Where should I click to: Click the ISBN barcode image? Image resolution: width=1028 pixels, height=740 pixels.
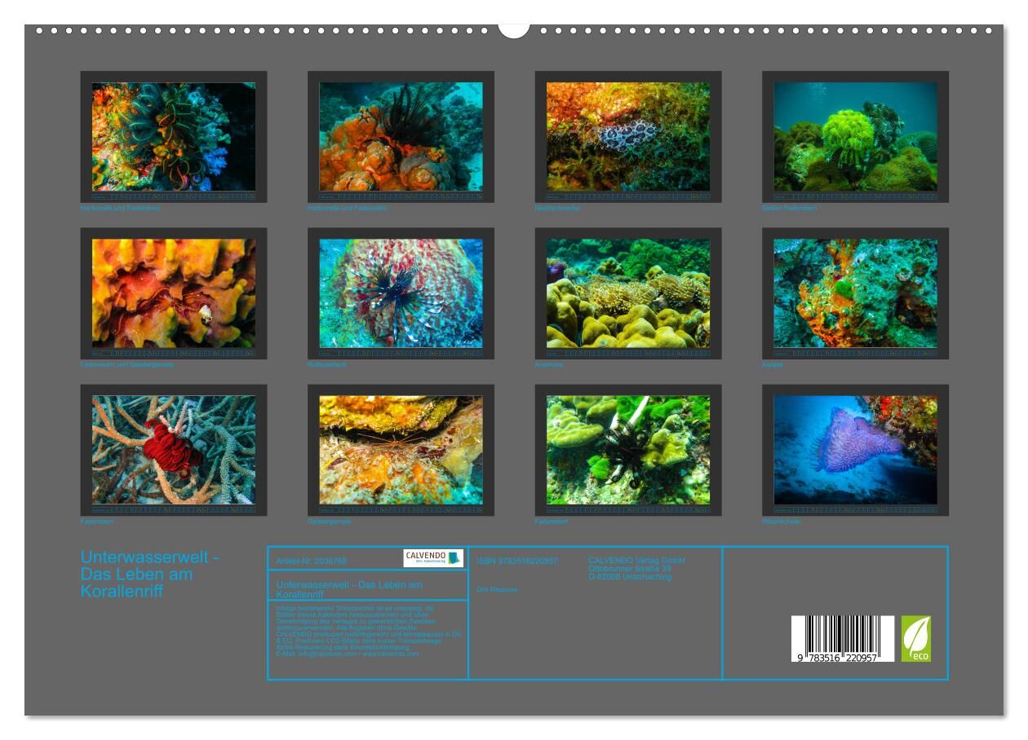[842, 638]
